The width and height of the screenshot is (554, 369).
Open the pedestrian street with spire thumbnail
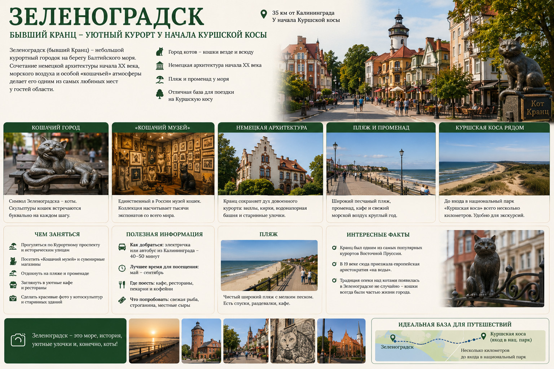246,341
